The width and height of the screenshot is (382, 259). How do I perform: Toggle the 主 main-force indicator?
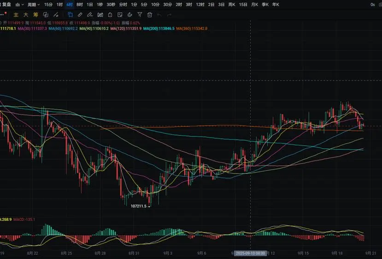pos(16,15)
